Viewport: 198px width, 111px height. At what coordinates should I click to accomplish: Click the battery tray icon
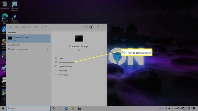click(x=169, y=108)
